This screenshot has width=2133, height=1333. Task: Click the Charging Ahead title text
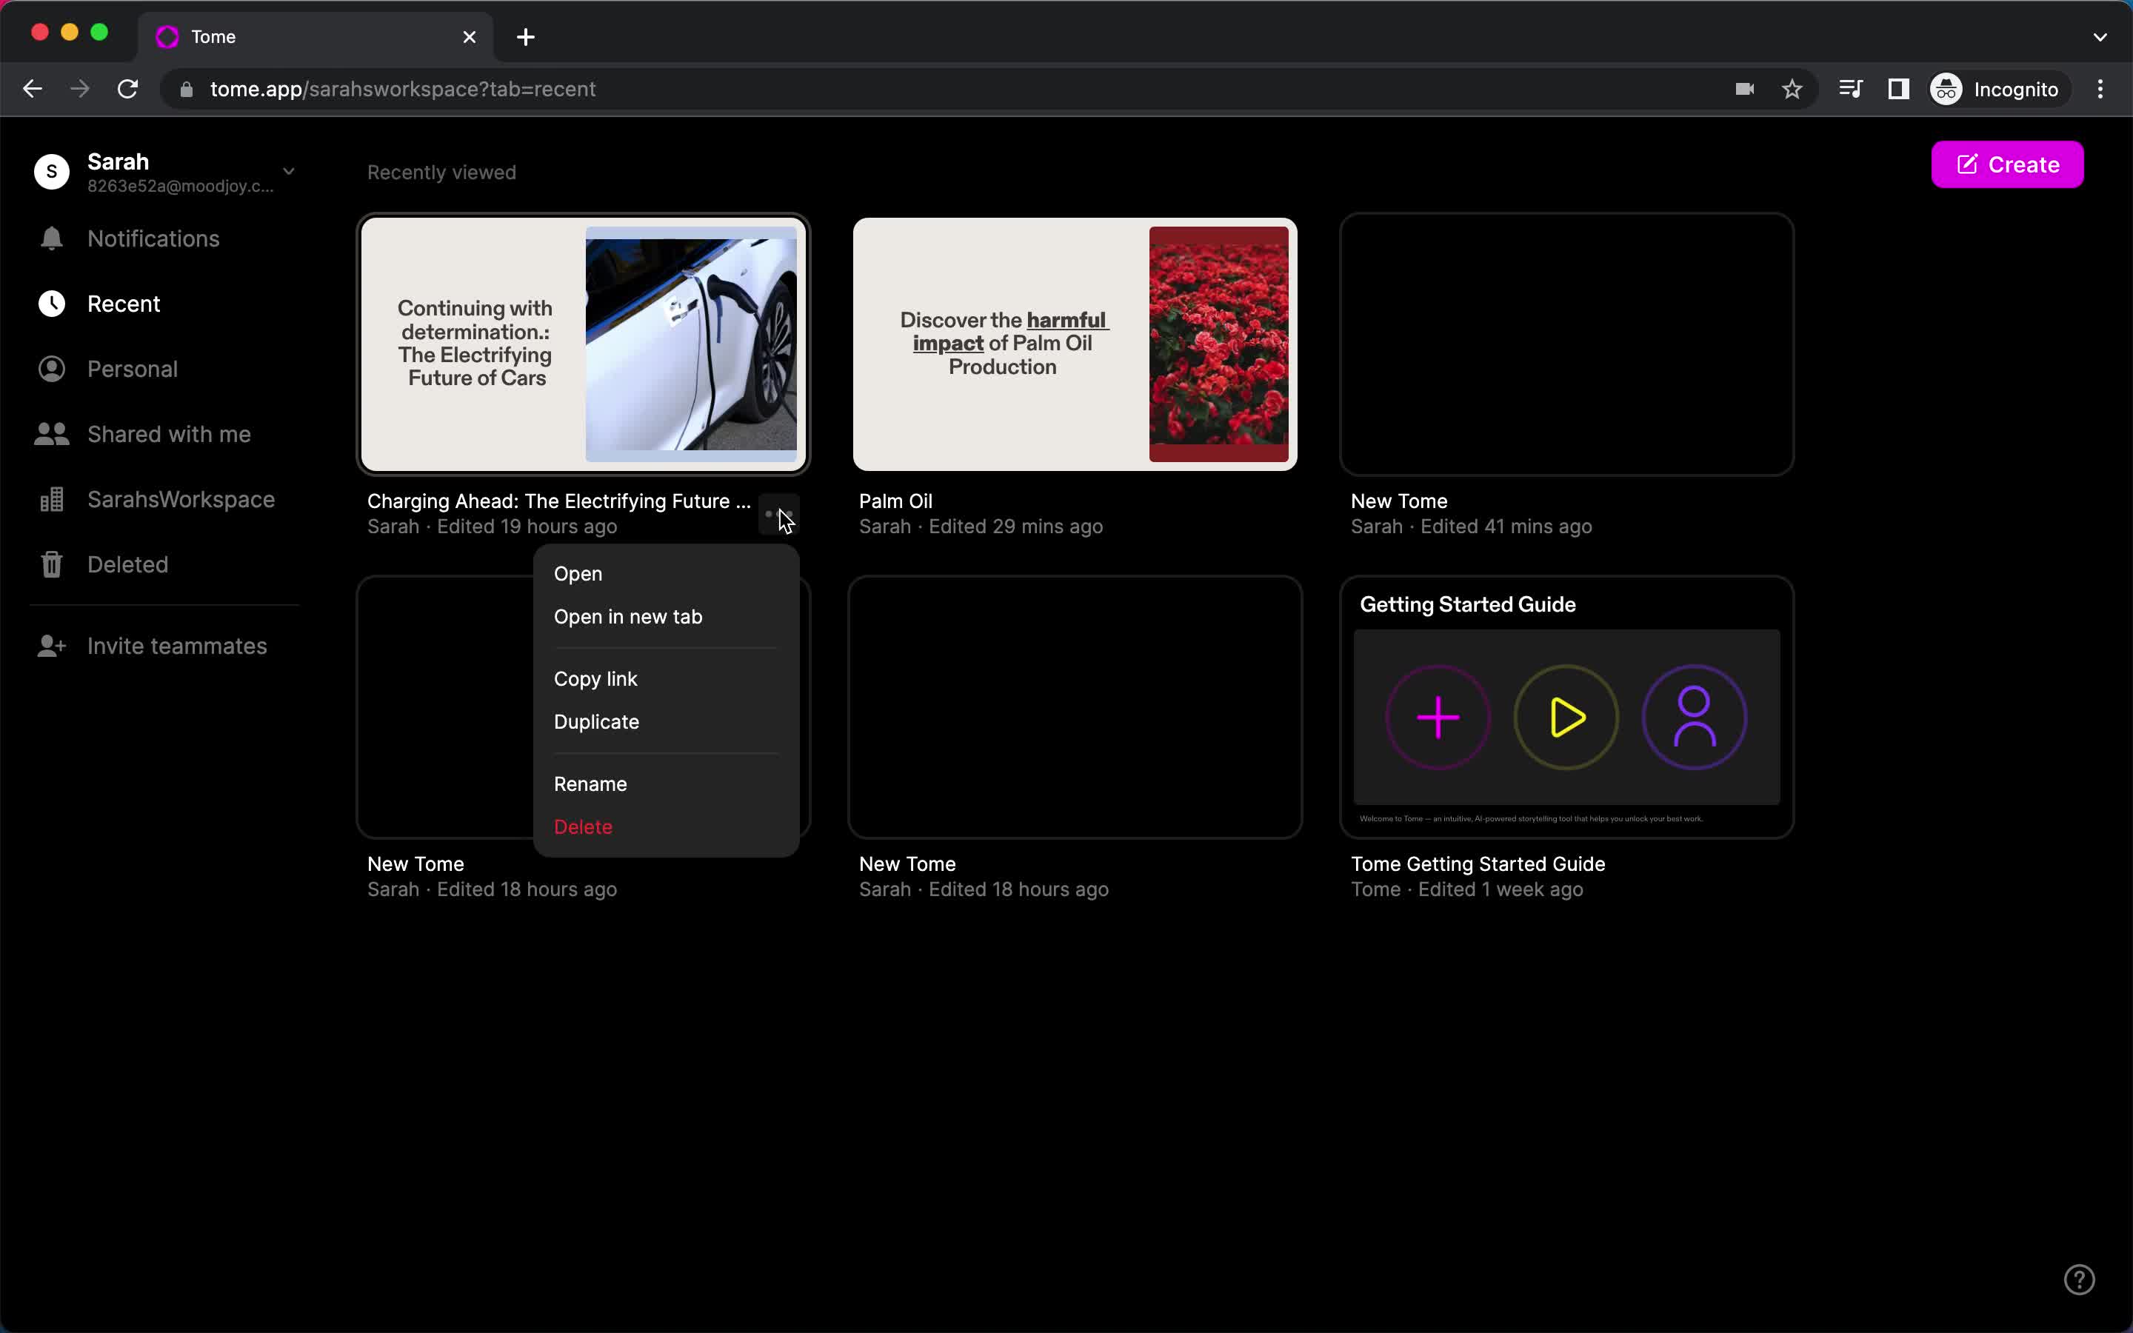click(x=559, y=501)
